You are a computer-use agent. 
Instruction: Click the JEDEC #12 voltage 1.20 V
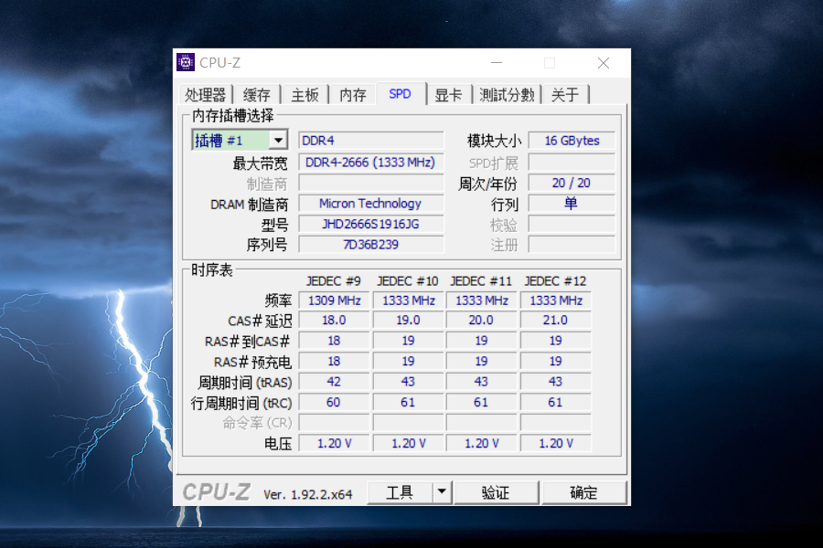pyautogui.click(x=555, y=443)
